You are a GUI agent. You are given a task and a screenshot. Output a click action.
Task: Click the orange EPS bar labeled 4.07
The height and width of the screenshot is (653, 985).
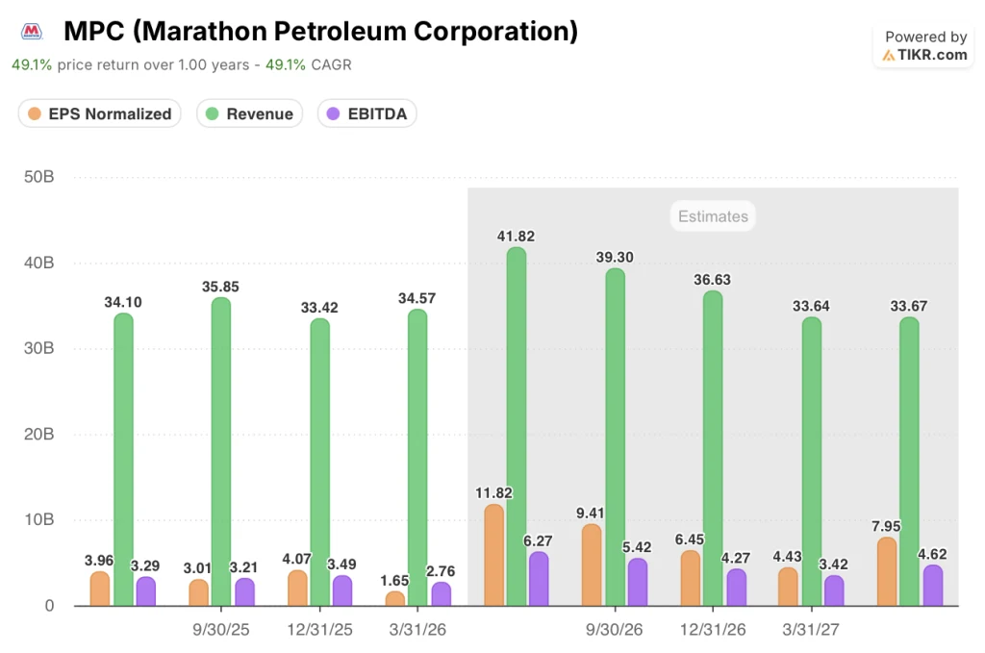coord(297,589)
